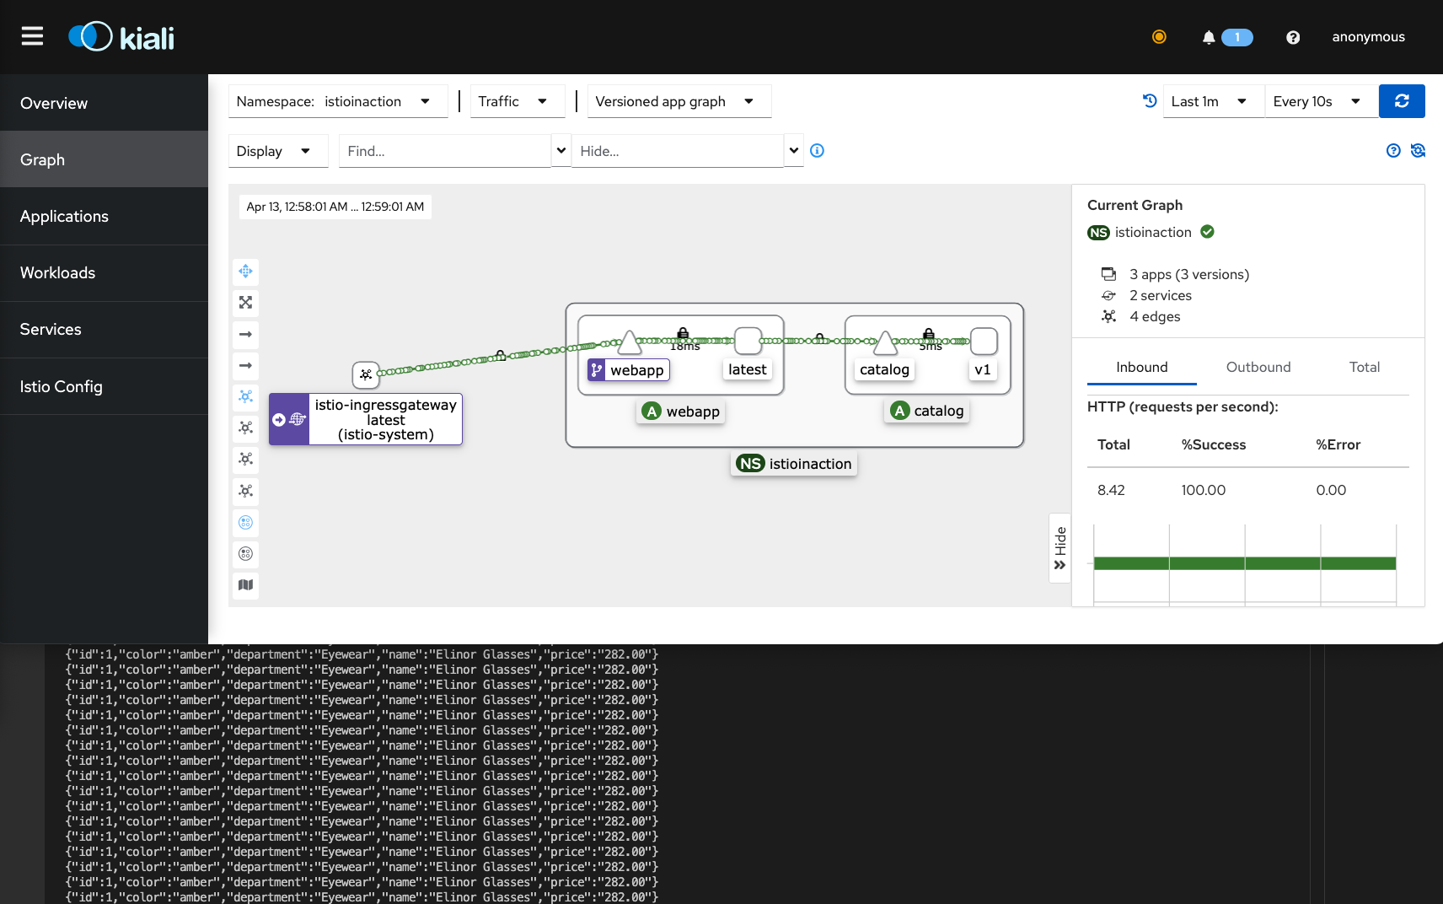Select the active blue graph layout icon
Image resolution: width=1443 pixels, height=904 pixels.
click(x=245, y=396)
